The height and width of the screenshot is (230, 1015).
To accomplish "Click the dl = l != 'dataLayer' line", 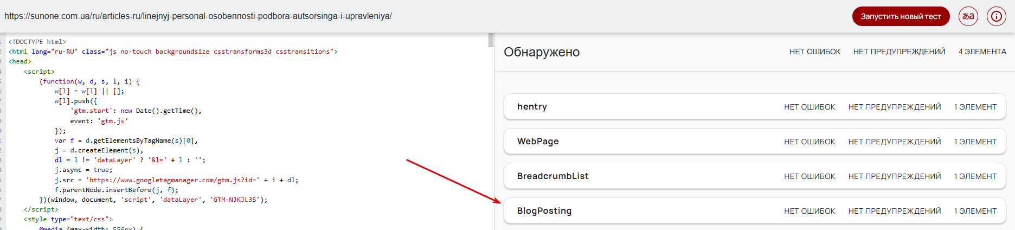I will pyautogui.click(x=130, y=160).
